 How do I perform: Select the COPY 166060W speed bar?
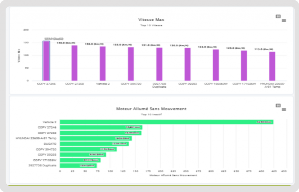(x=216, y=65)
